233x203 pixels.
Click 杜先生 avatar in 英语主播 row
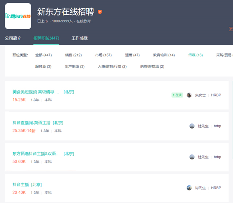point(192,126)
